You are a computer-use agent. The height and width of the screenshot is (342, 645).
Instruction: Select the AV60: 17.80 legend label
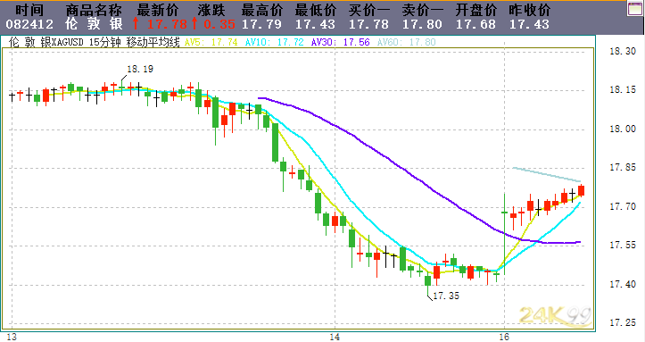click(407, 42)
